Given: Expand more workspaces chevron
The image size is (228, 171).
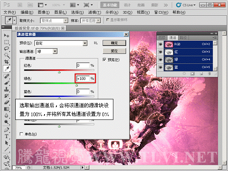Looking at the screenshot, I should pyautogui.click(x=166, y=5).
